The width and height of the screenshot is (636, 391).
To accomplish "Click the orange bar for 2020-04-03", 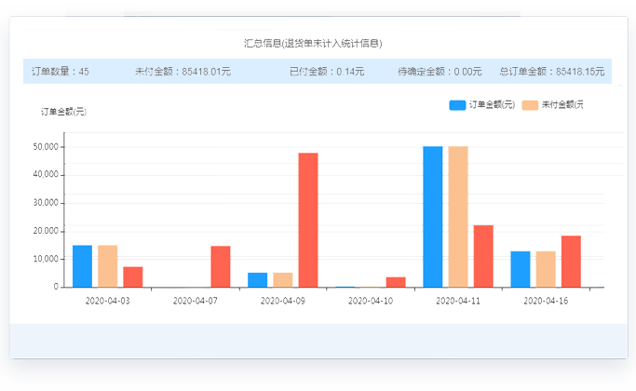I will pyautogui.click(x=108, y=265).
